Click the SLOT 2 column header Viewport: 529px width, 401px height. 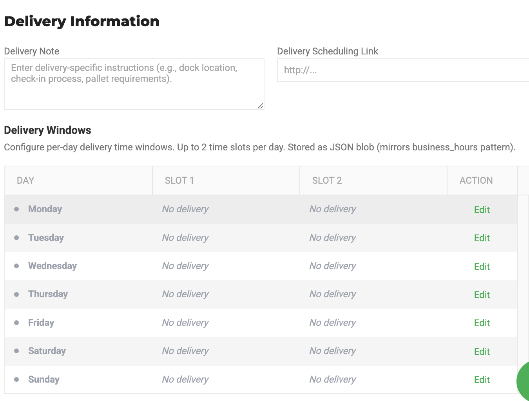coord(327,181)
